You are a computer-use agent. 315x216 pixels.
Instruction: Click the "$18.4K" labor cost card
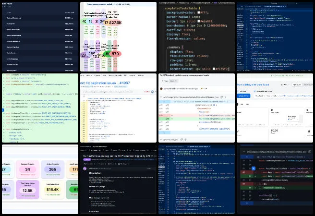pyautogui.click(x=53, y=190)
